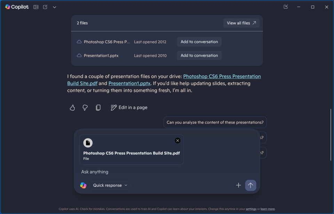
Task: Click Edit in a page
Action: click(x=129, y=108)
